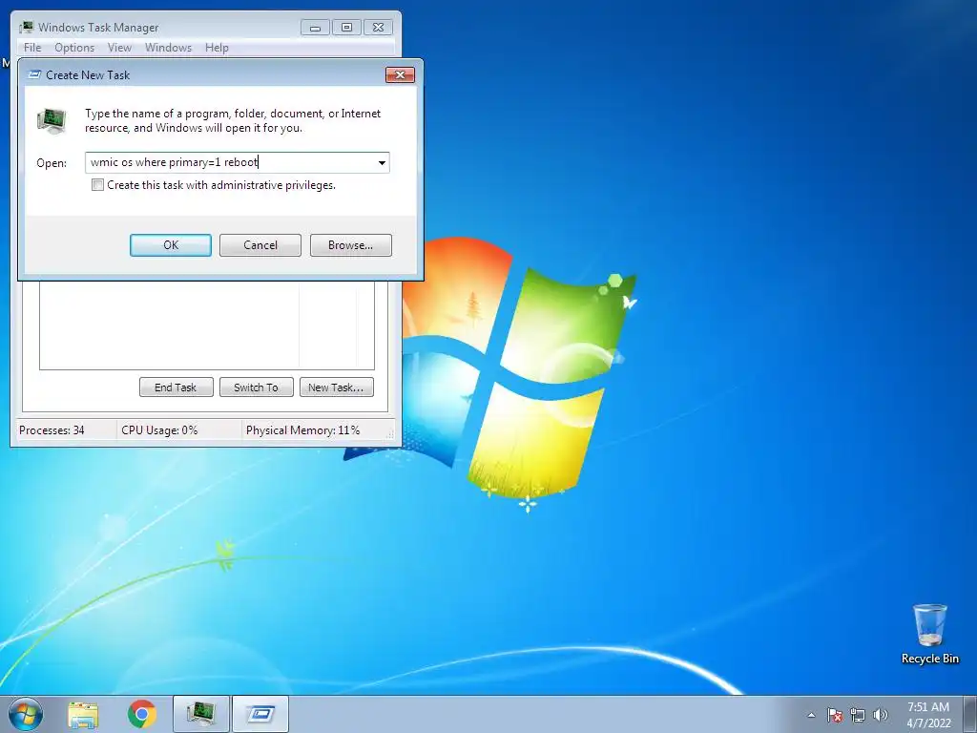Select the Task Manager taskbar icon
The image size is (977, 733).
(201, 714)
